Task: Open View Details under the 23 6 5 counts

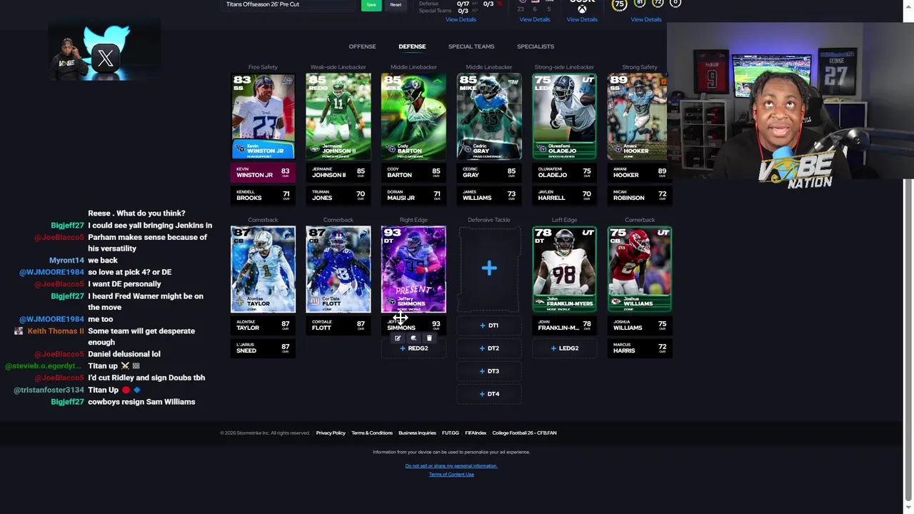Action: click(535, 19)
